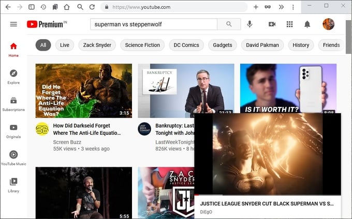Click the Last Week Tonight channel avatar
The height and width of the screenshot is (219, 352).
(144, 129)
